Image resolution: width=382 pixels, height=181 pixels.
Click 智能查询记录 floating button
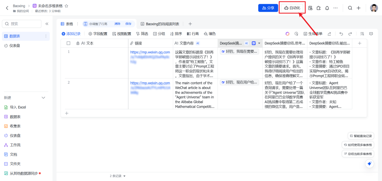pos(361,136)
